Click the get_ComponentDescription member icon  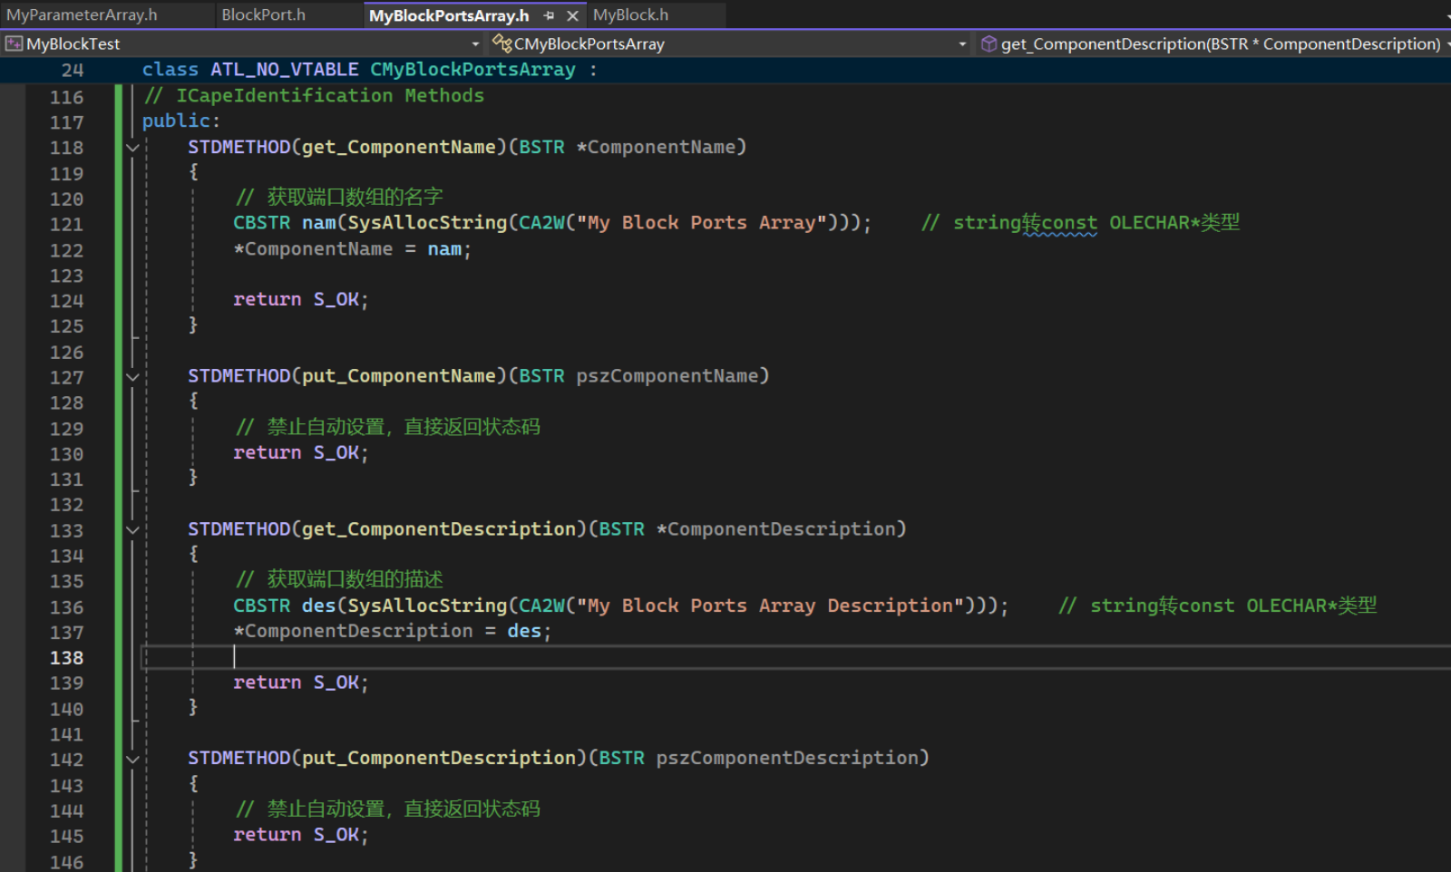(x=988, y=44)
